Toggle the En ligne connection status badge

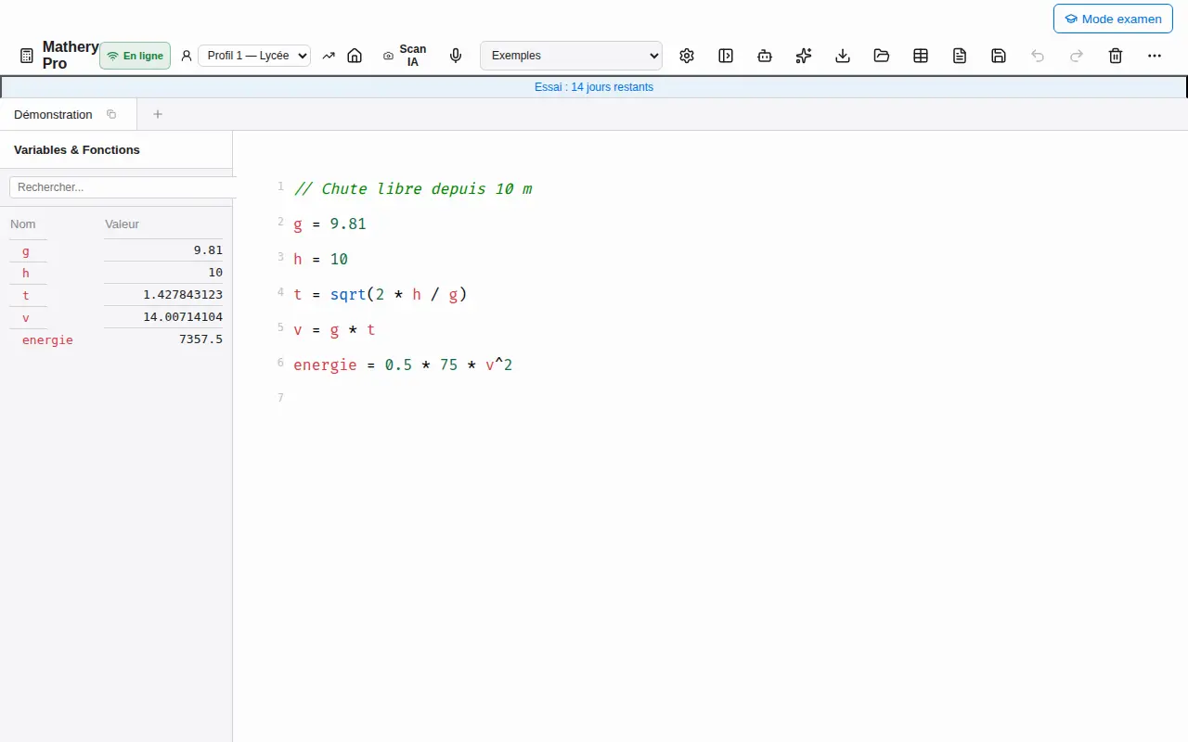[x=136, y=56]
